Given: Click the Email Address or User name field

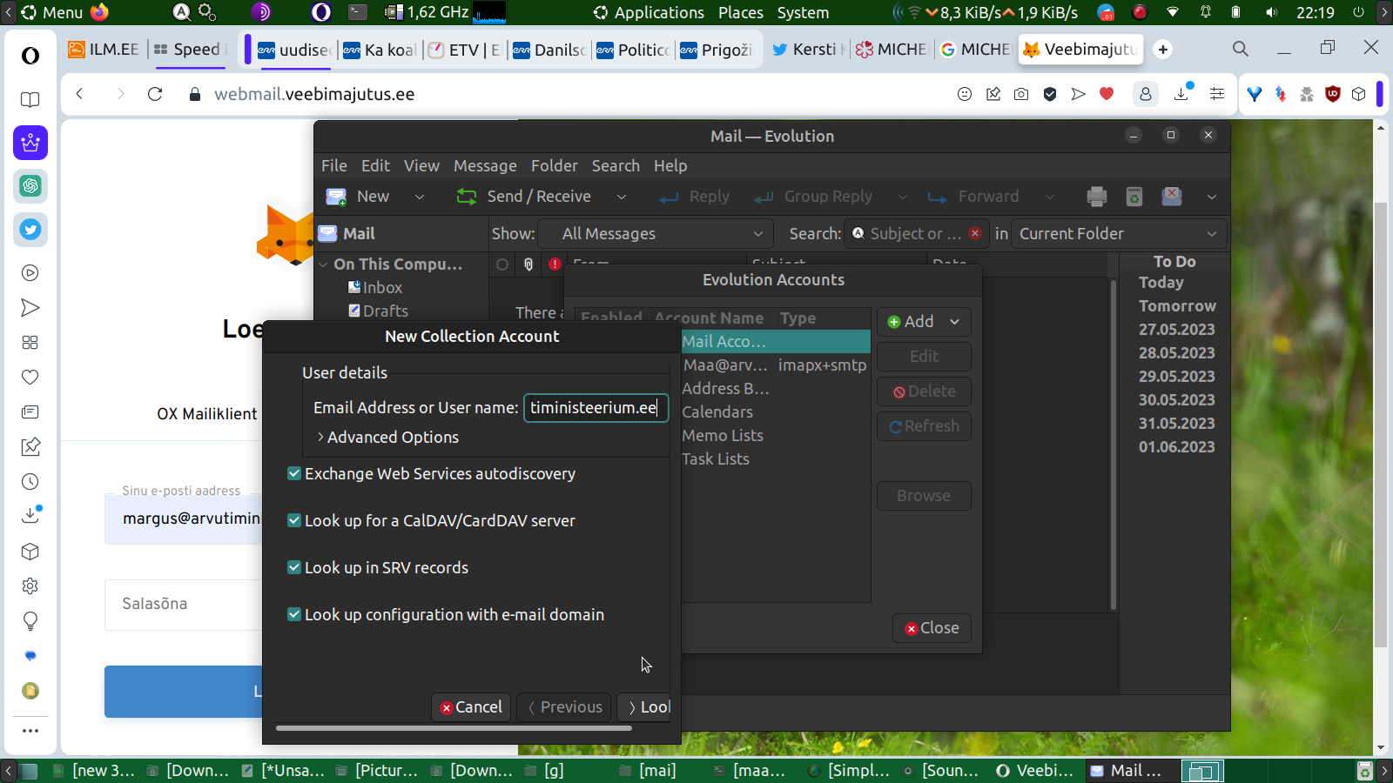Looking at the screenshot, I should 596,408.
